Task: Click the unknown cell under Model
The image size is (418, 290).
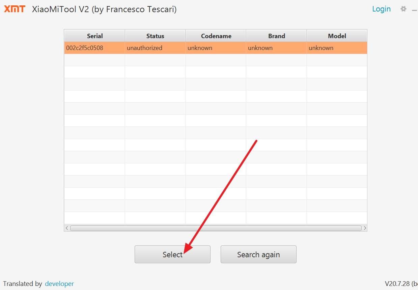Action: click(x=337, y=48)
